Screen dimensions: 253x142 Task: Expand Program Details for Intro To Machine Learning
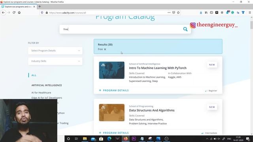click(114, 90)
